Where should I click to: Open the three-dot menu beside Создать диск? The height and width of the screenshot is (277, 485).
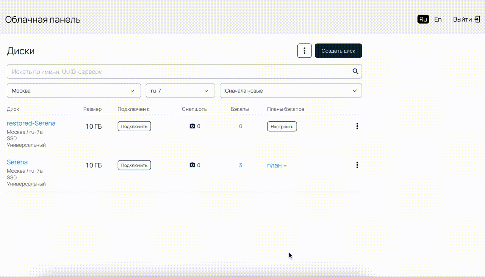304,51
